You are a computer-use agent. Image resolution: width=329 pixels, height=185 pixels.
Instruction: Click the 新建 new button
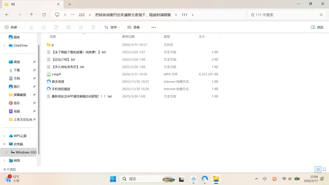12,27
